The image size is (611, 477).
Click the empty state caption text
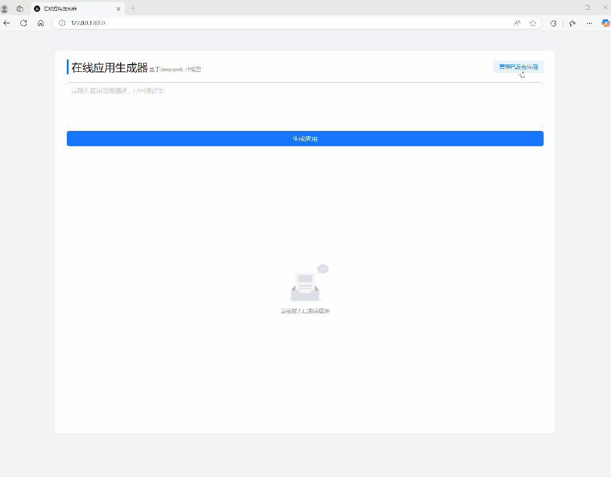click(x=305, y=311)
